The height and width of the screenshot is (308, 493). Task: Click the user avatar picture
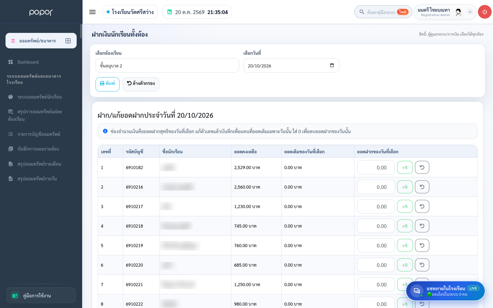click(458, 12)
